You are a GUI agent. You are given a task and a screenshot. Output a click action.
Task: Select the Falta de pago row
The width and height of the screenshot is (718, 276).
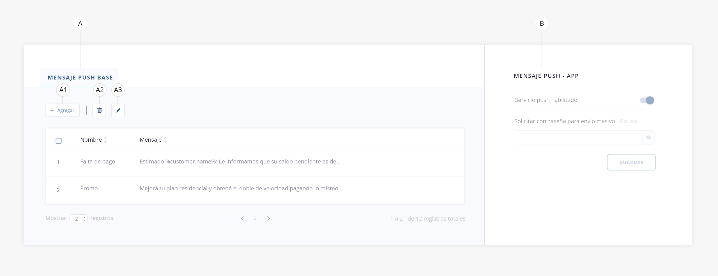98,162
